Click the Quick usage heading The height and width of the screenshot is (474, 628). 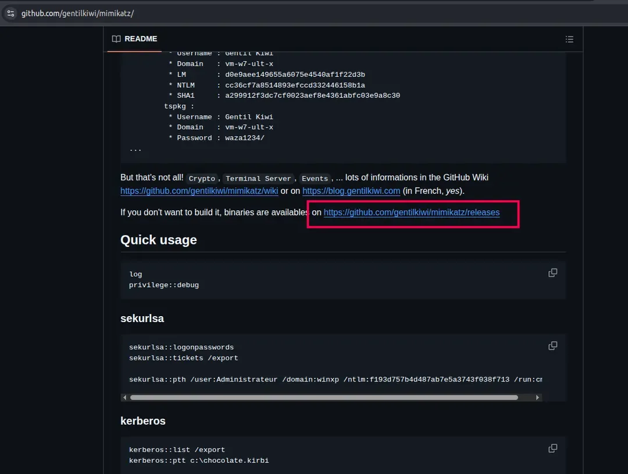point(159,240)
